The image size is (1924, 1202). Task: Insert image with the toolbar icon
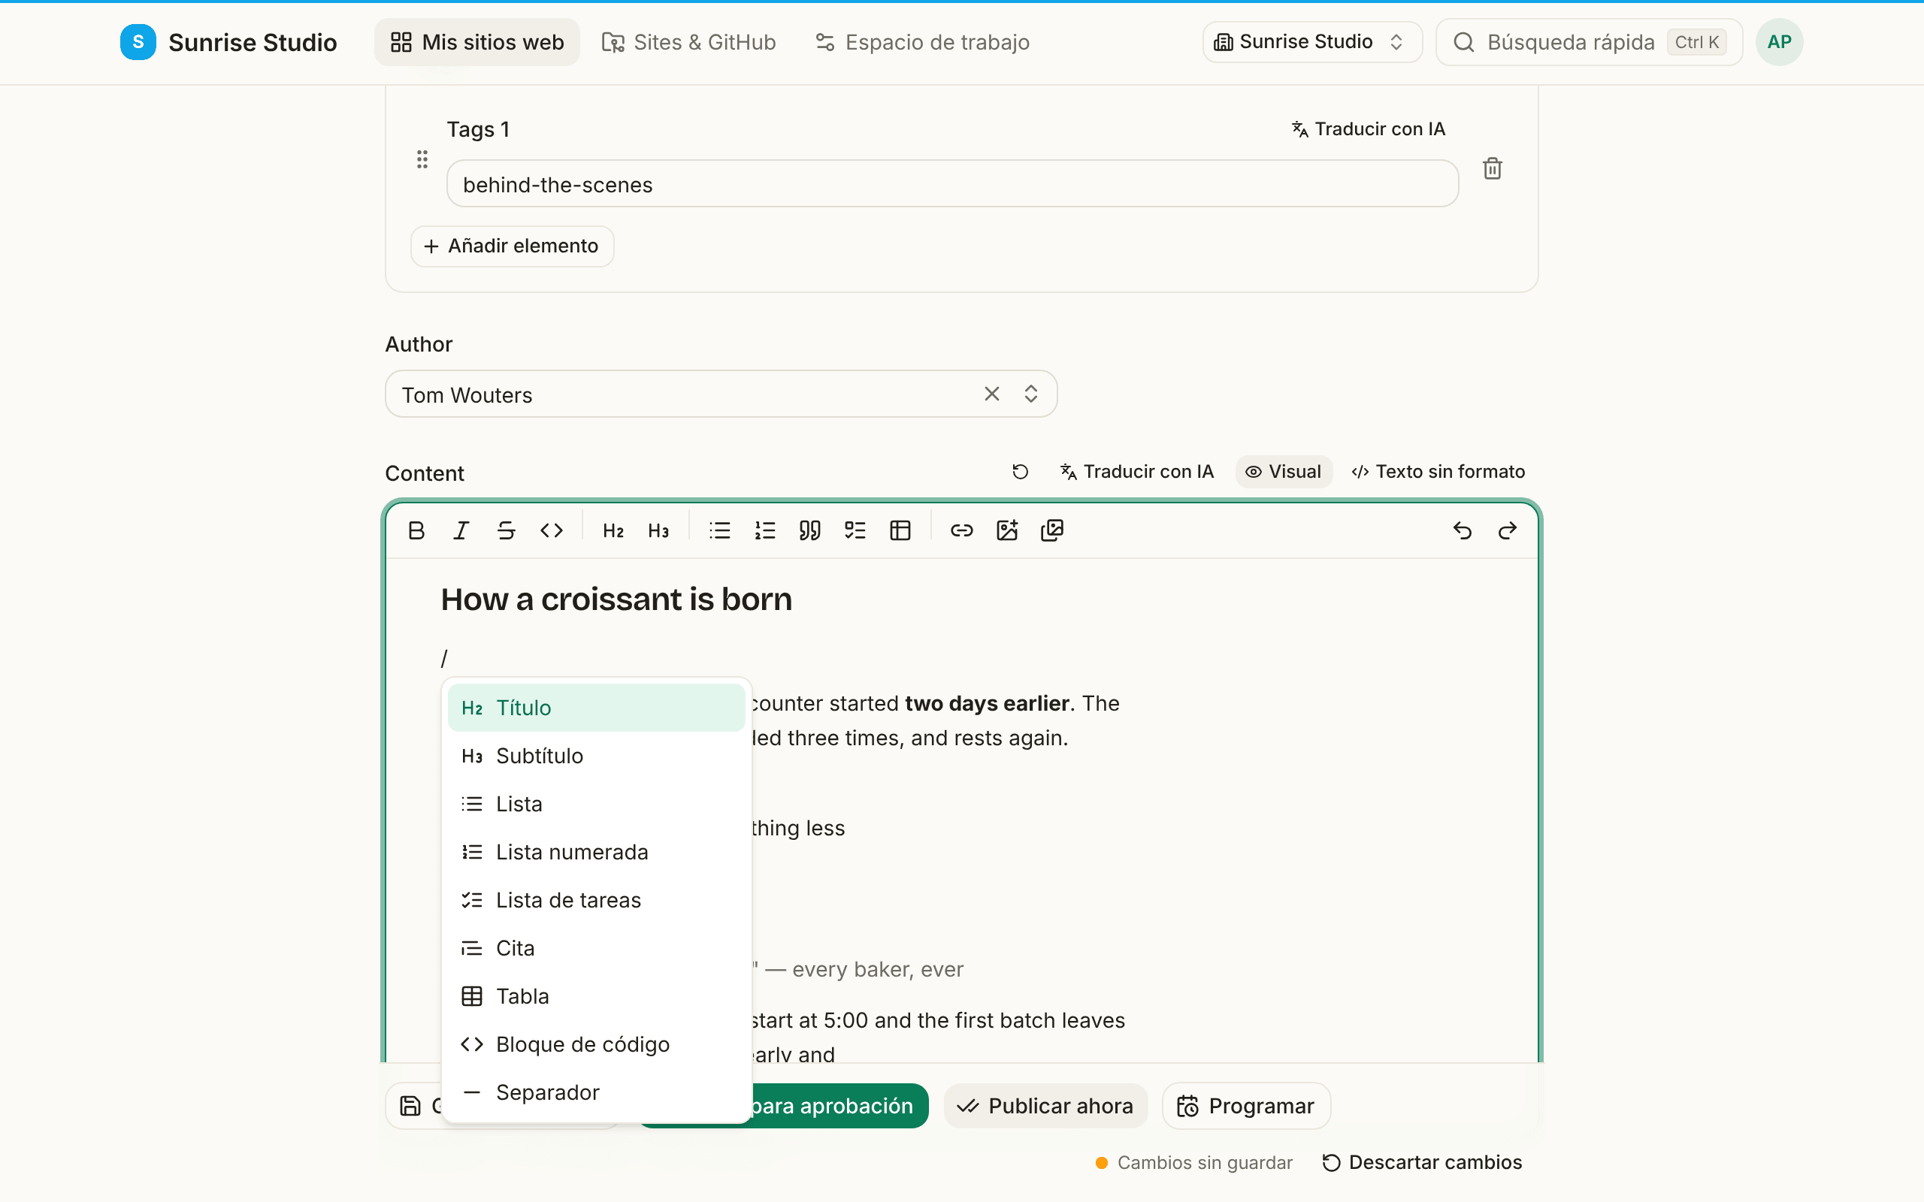tap(1007, 530)
